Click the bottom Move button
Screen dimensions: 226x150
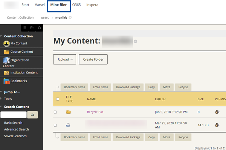pyautogui.click(x=166, y=137)
